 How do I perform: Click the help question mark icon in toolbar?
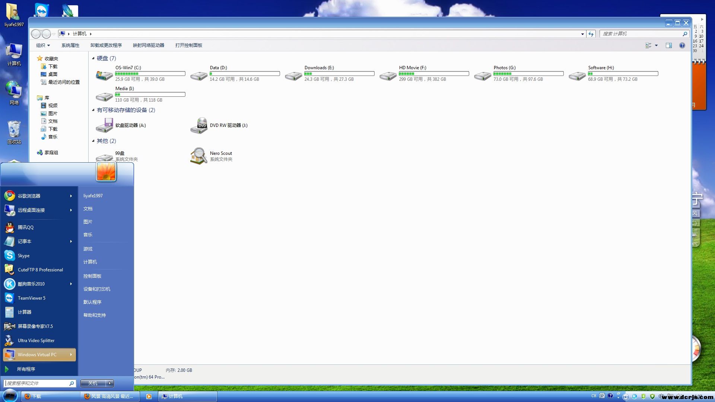682,45
